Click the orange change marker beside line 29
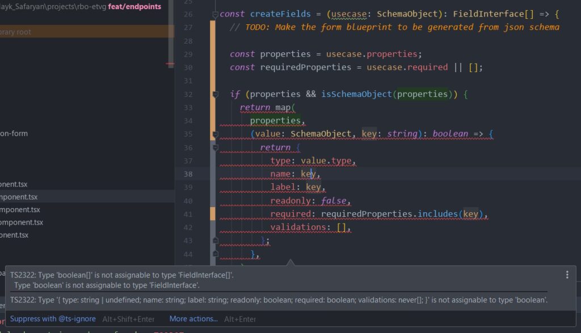The image size is (581, 333). [x=213, y=54]
